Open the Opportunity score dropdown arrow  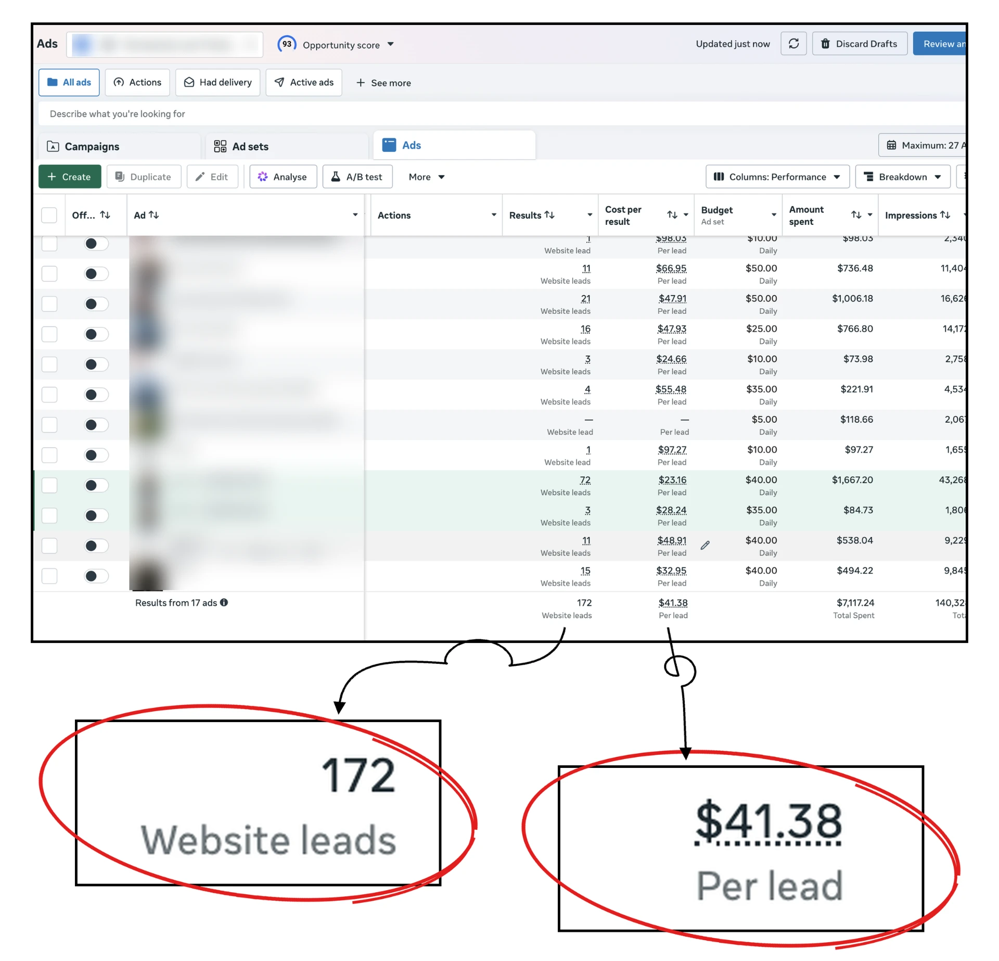pos(390,44)
